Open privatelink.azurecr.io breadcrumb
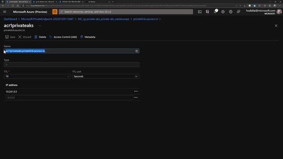 coord(145,19)
